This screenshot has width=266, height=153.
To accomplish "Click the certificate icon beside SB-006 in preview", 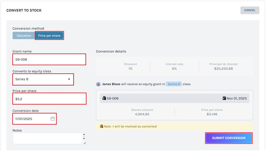I will coord(104,98).
